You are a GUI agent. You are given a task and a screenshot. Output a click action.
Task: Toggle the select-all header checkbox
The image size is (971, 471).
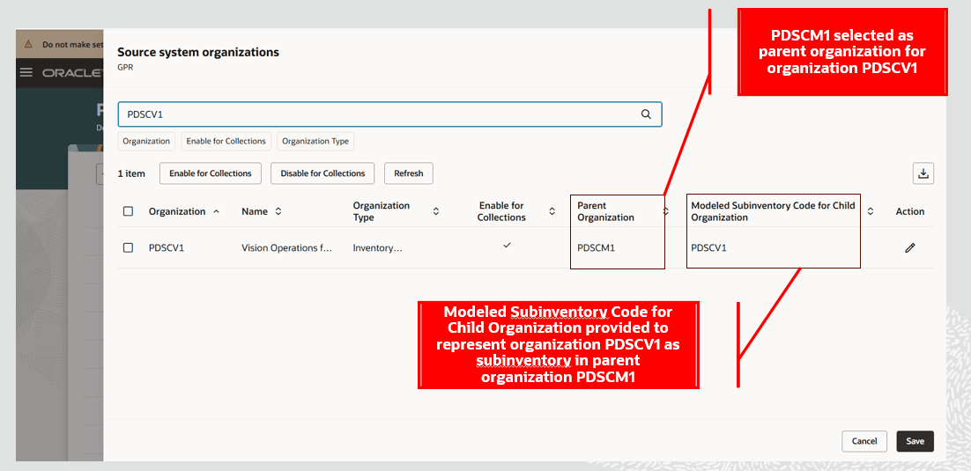[128, 211]
